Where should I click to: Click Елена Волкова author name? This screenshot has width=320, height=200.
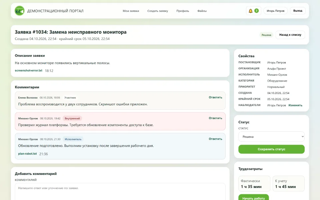pos(28,98)
